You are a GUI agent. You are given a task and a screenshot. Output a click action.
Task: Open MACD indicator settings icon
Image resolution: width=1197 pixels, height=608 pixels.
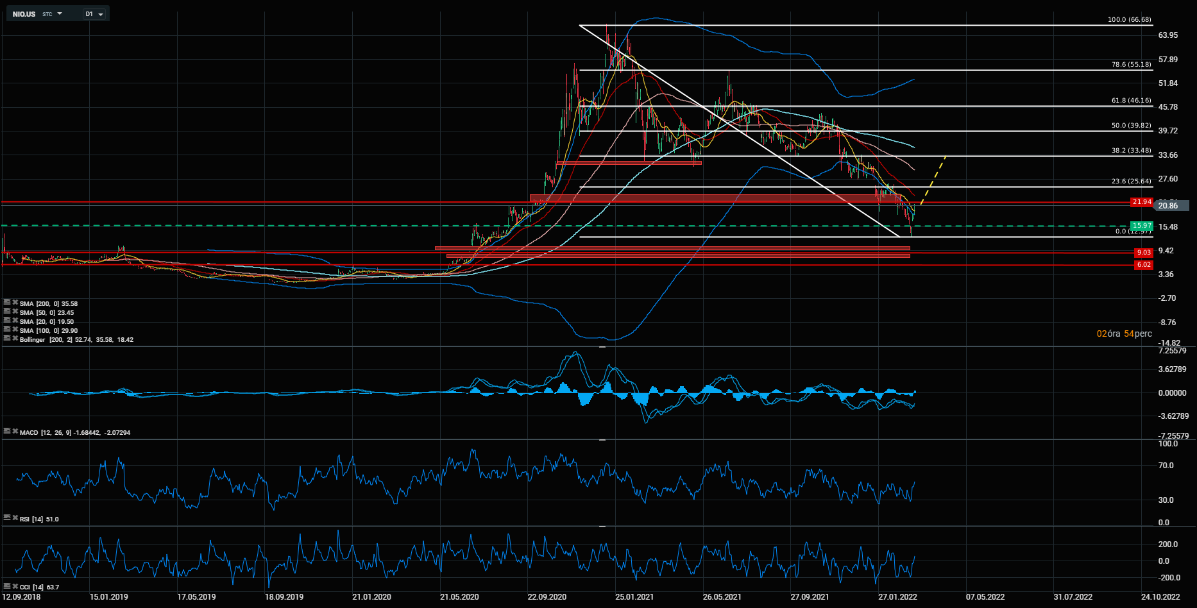pos(7,431)
